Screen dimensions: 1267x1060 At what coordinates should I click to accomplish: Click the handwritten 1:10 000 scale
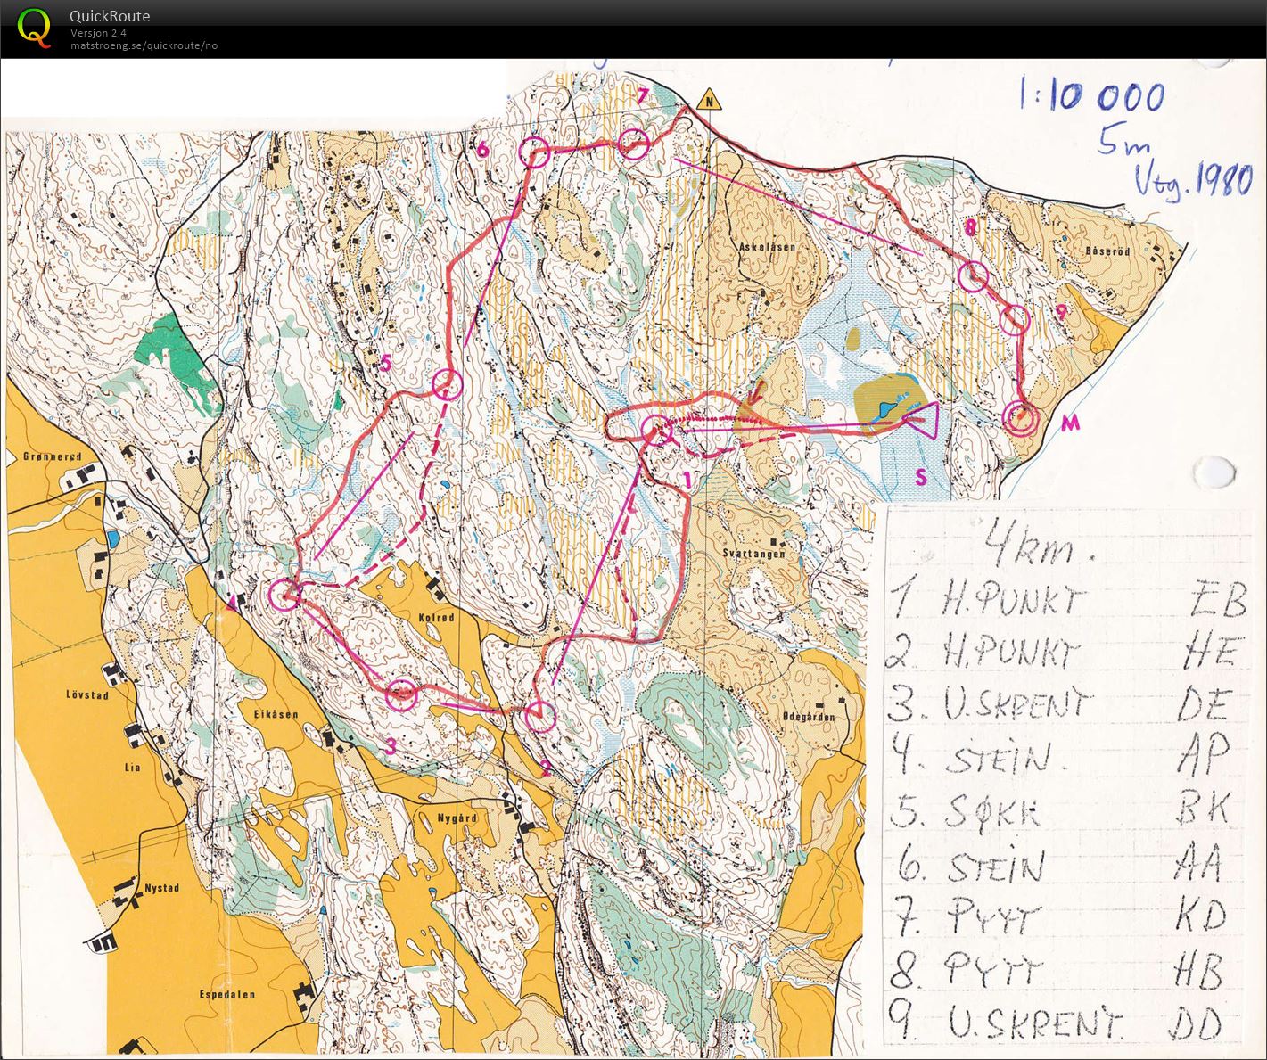[1092, 94]
